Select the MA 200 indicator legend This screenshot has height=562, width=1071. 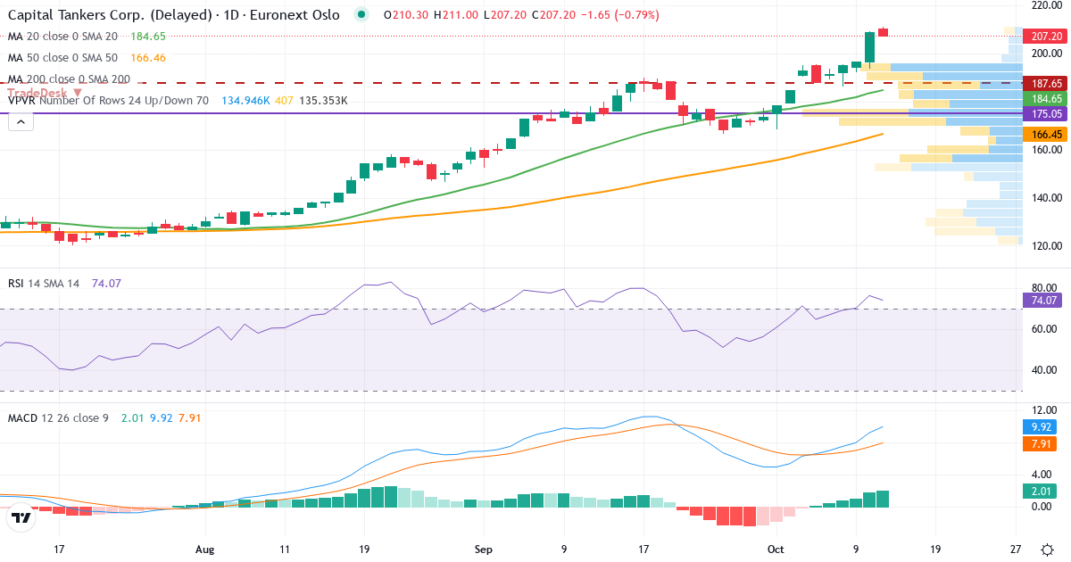tap(69, 79)
